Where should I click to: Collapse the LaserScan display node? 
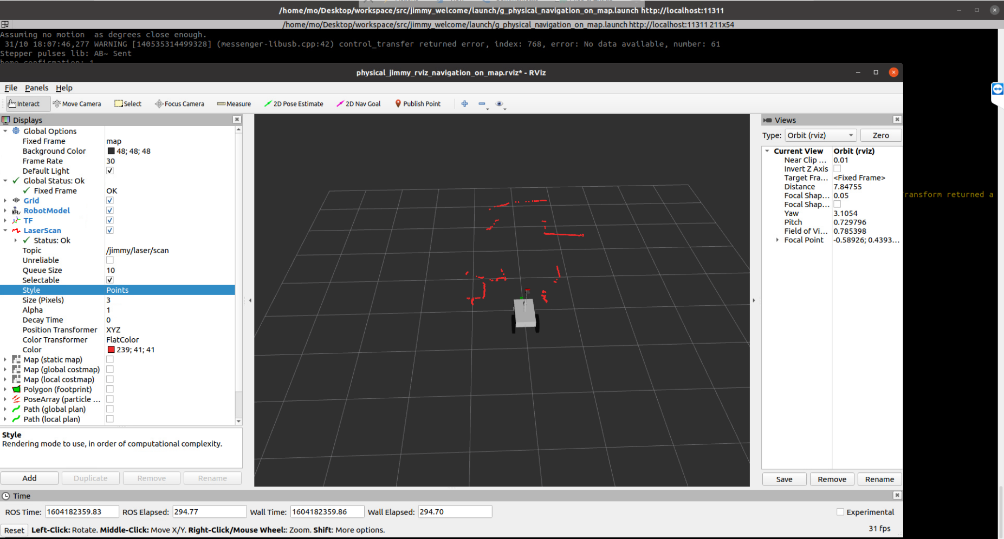click(5, 231)
